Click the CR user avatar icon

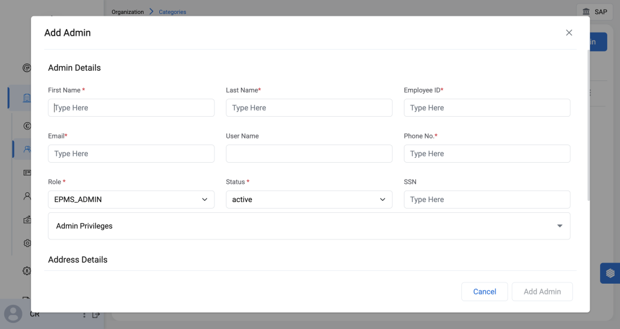[13, 314]
